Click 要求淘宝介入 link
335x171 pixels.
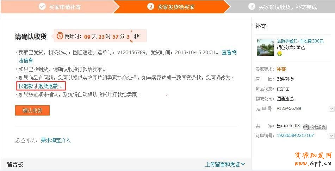(x=56, y=140)
